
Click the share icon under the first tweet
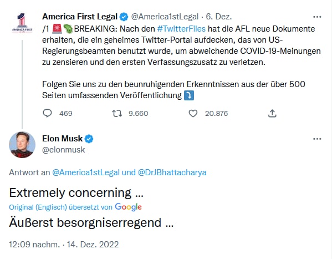(x=272, y=113)
